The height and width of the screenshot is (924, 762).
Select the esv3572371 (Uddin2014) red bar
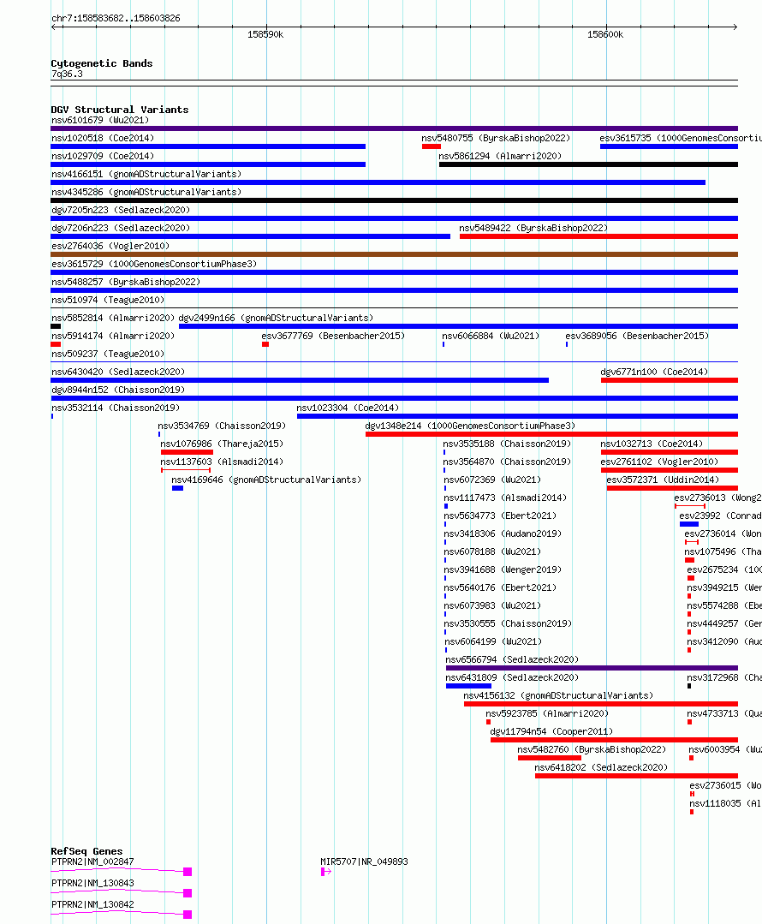[x=672, y=488]
